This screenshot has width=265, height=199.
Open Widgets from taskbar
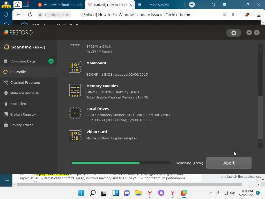(x=116, y=193)
